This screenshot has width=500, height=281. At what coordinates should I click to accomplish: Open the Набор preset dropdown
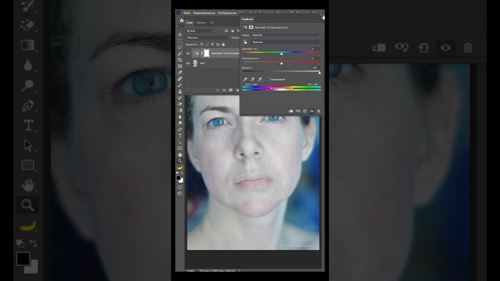[286, 35]
